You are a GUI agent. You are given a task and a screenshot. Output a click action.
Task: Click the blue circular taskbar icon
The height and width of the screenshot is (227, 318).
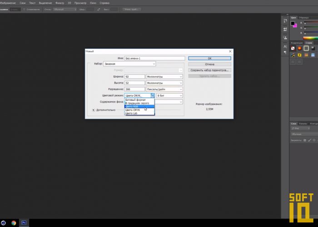tap(3, 223)
